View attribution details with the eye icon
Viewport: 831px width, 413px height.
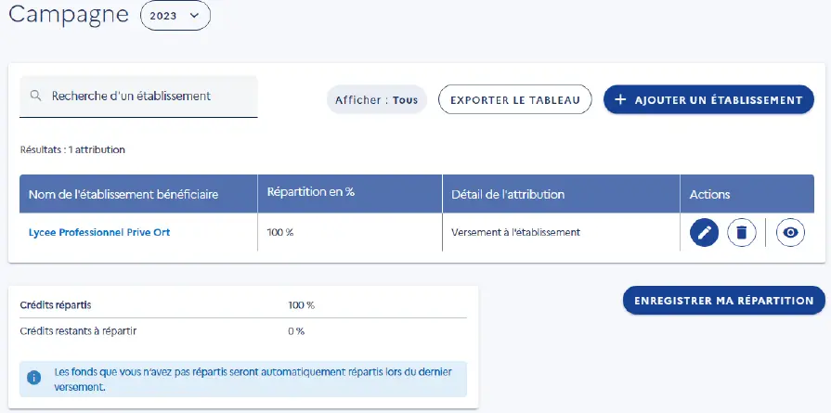(789, 232)
